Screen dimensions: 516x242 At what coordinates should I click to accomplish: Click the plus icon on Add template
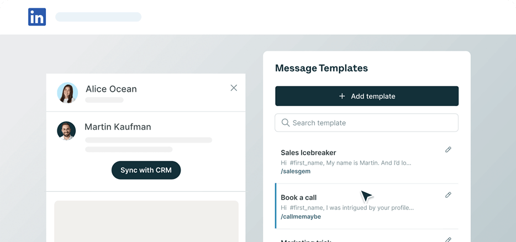click(x=342, y=96)
